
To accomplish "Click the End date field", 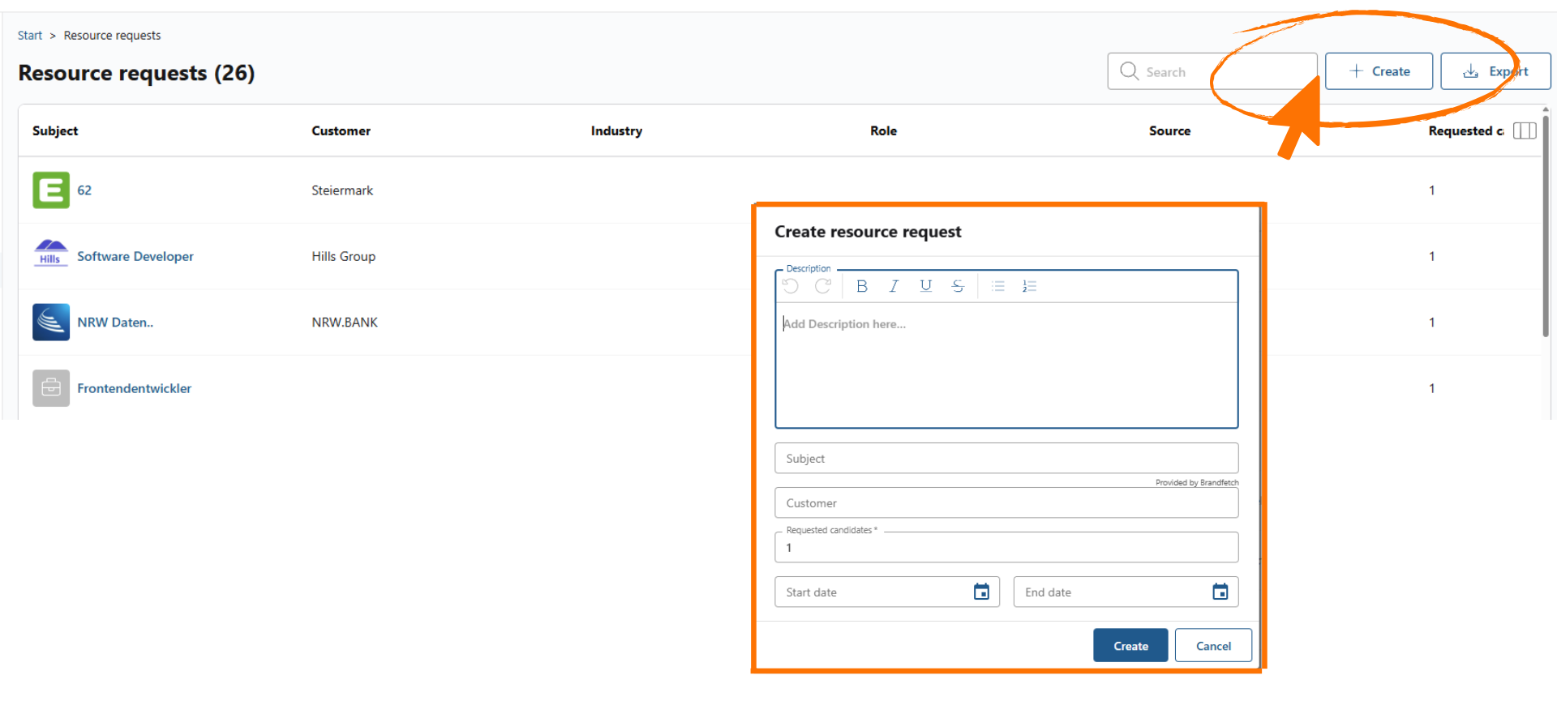I will (1126, 592).
